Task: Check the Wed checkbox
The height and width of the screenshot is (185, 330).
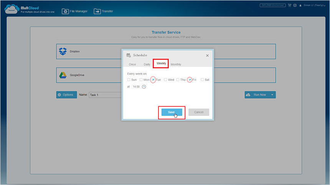Action: click(165, 79)
